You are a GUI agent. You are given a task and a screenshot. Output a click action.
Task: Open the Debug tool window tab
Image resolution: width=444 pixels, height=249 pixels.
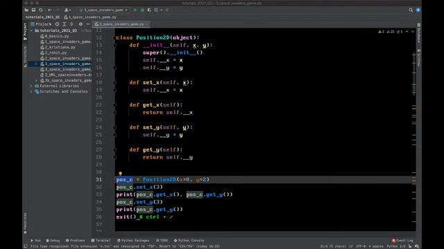53,241
